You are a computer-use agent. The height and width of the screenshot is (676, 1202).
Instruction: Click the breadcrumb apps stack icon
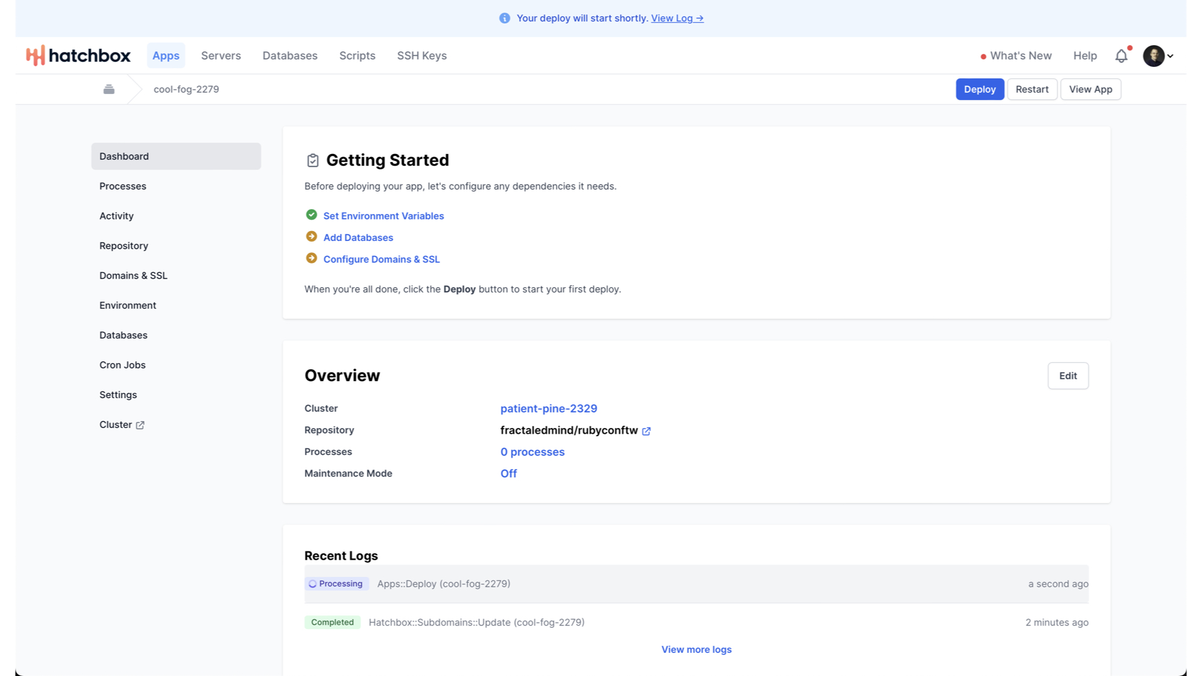click(x=109, y=90)
